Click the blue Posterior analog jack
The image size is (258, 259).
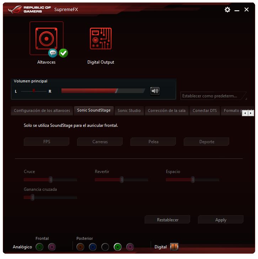point(93,247)
